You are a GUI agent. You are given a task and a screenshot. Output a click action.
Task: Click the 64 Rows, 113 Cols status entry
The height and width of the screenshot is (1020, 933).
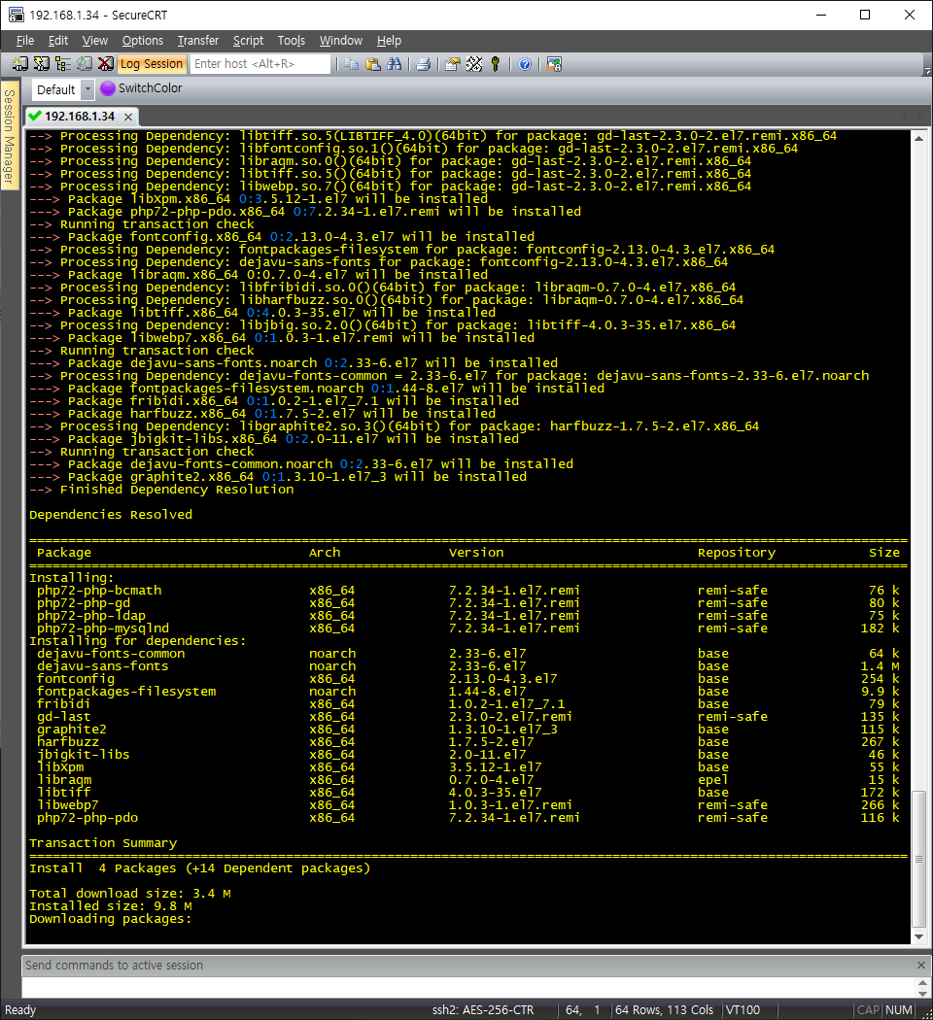tap(665, 1010)
